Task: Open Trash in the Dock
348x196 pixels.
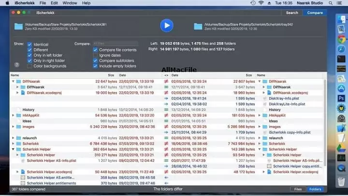Action: click(341, 182)
